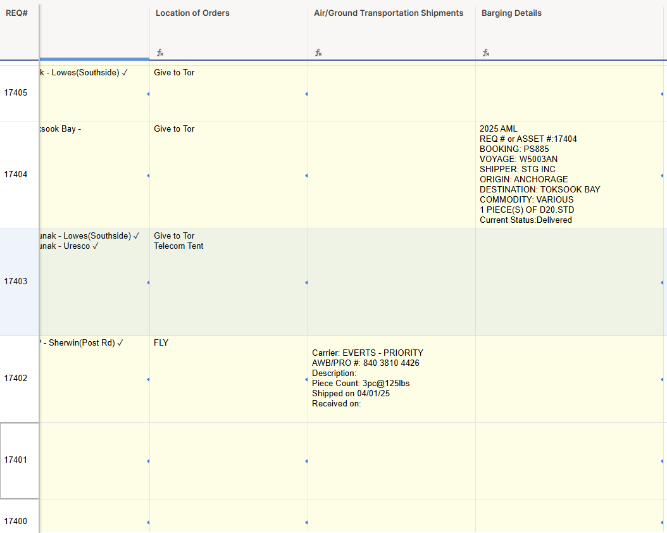This screenshot has height=533, width=667.
Task: Click formula icon under Barging Details
Action: pyautogui.click(x=486, y=53)
